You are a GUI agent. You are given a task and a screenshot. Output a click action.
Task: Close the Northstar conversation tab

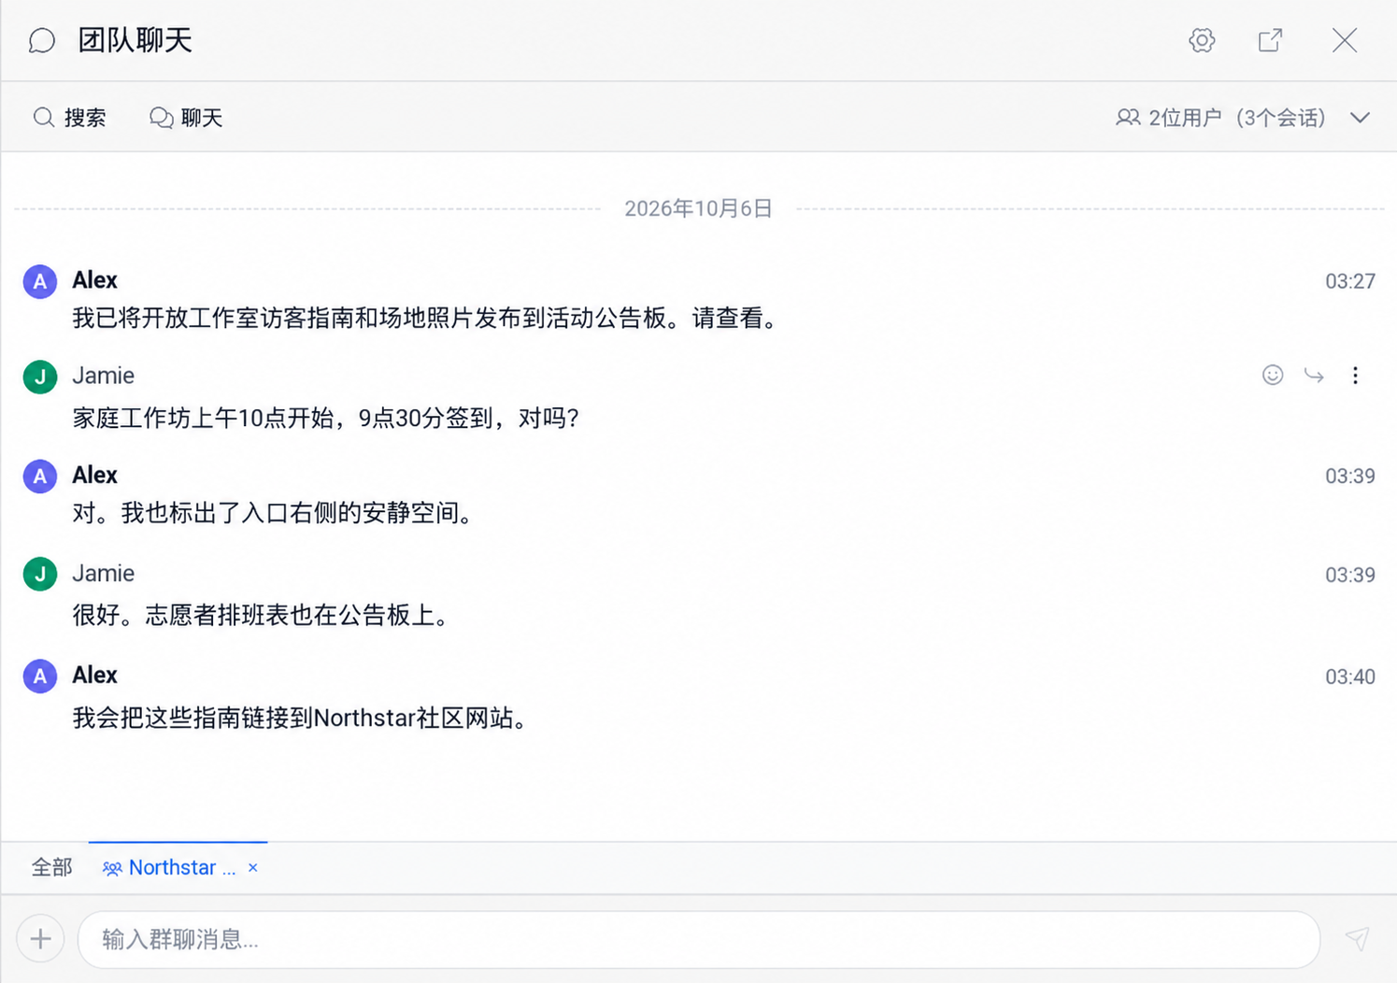(x=252, y=868)
